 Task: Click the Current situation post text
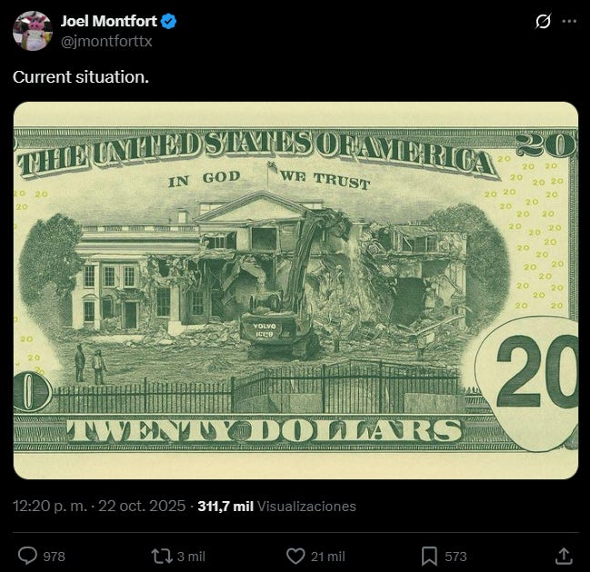coord(81,77)
